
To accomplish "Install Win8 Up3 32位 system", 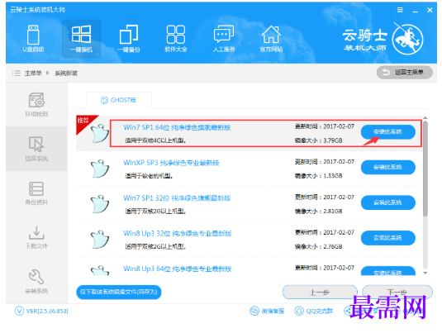I will (387, 238).
